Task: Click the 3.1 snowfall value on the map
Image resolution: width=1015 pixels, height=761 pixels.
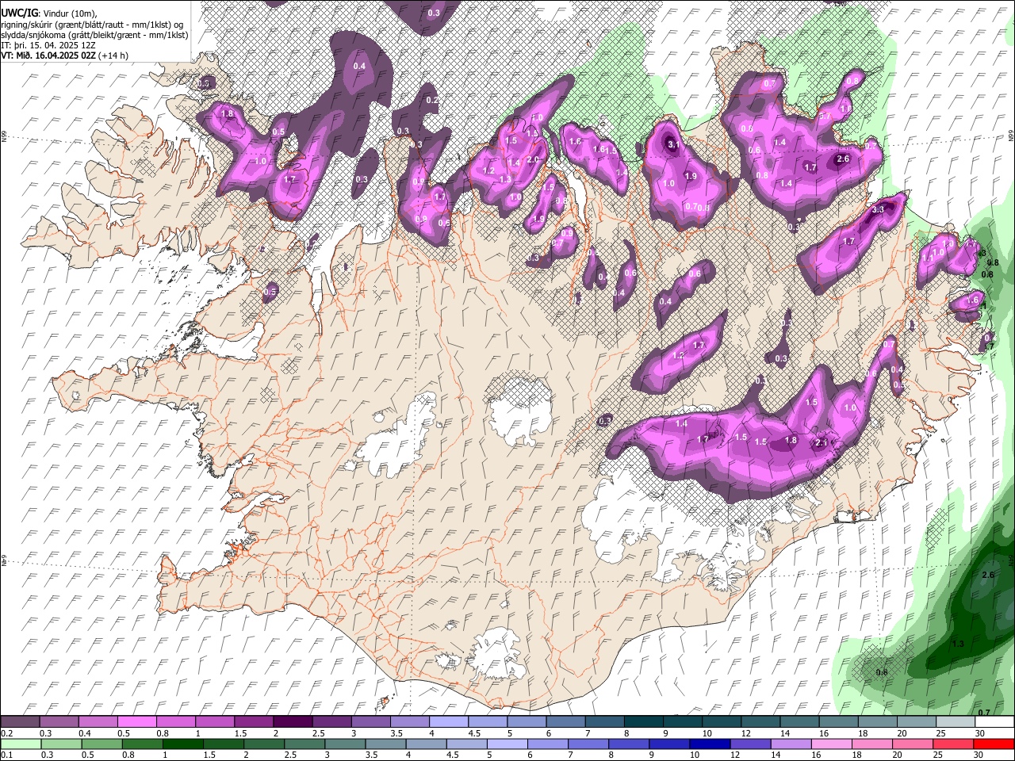Action: (674, 145)
